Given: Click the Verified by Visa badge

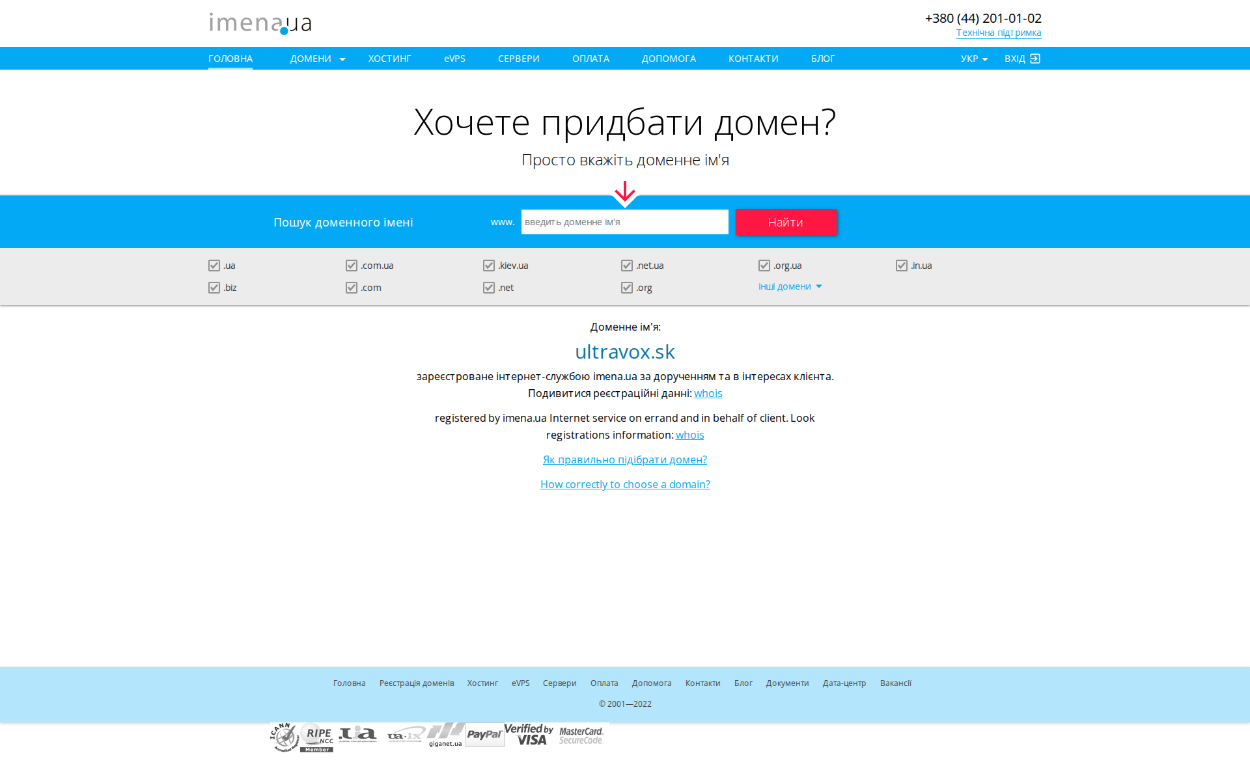Looking at the screenshot, I should coord(529,734).
